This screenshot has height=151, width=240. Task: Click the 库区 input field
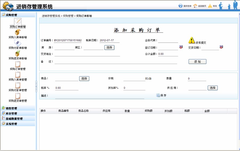tap(94, 48)
